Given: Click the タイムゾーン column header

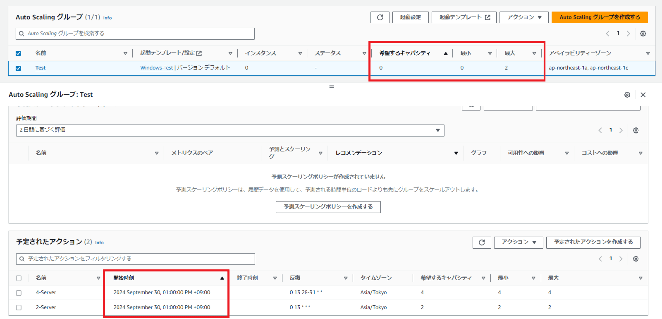Looking at the screenshot, I should point(376,278).
